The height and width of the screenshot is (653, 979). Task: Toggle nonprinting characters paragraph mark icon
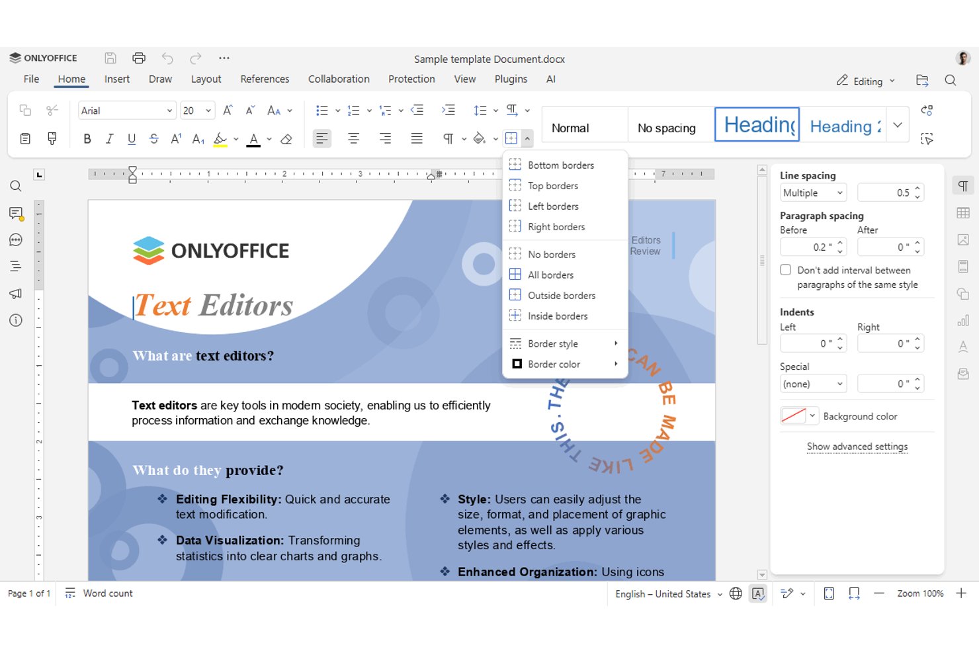(448, 139)
